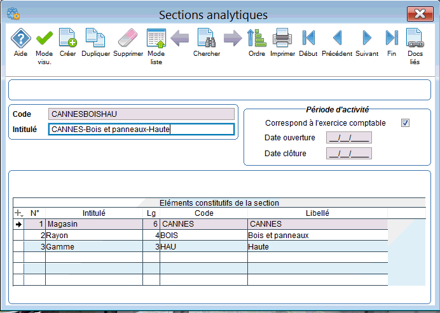
Task: Click the 'Intitulé' column header in the table
Action: [x=94, y=213]
